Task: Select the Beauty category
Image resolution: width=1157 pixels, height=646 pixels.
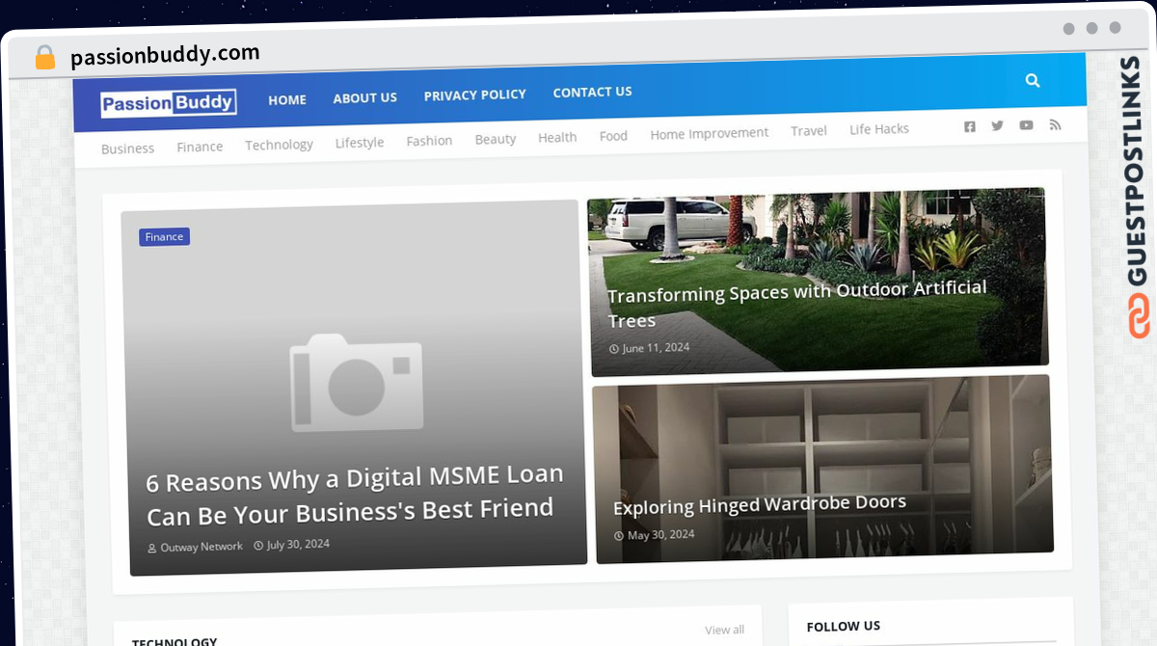Action: point(496,139)
